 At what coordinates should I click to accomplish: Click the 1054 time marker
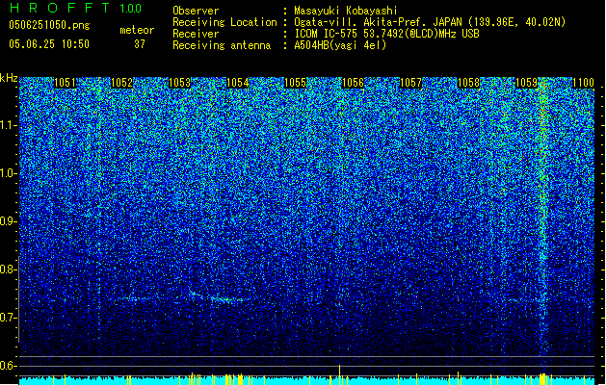click(238, 83)
